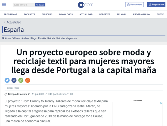Share article on Twitter
This screenshot has height=126, width=167.
[x=7, y=80]
